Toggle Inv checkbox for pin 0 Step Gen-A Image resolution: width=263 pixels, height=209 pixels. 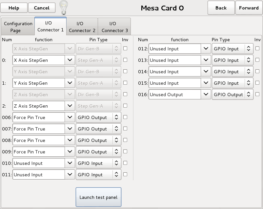pyautogui.click(x=125, y=60)
